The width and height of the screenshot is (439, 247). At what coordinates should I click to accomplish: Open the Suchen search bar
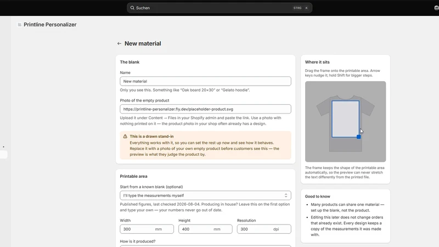coord(219,8)
